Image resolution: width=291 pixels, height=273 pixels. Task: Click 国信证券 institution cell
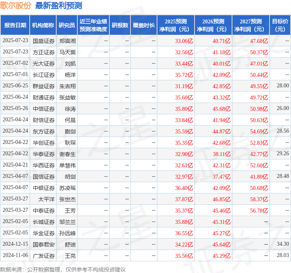(44, 177)
